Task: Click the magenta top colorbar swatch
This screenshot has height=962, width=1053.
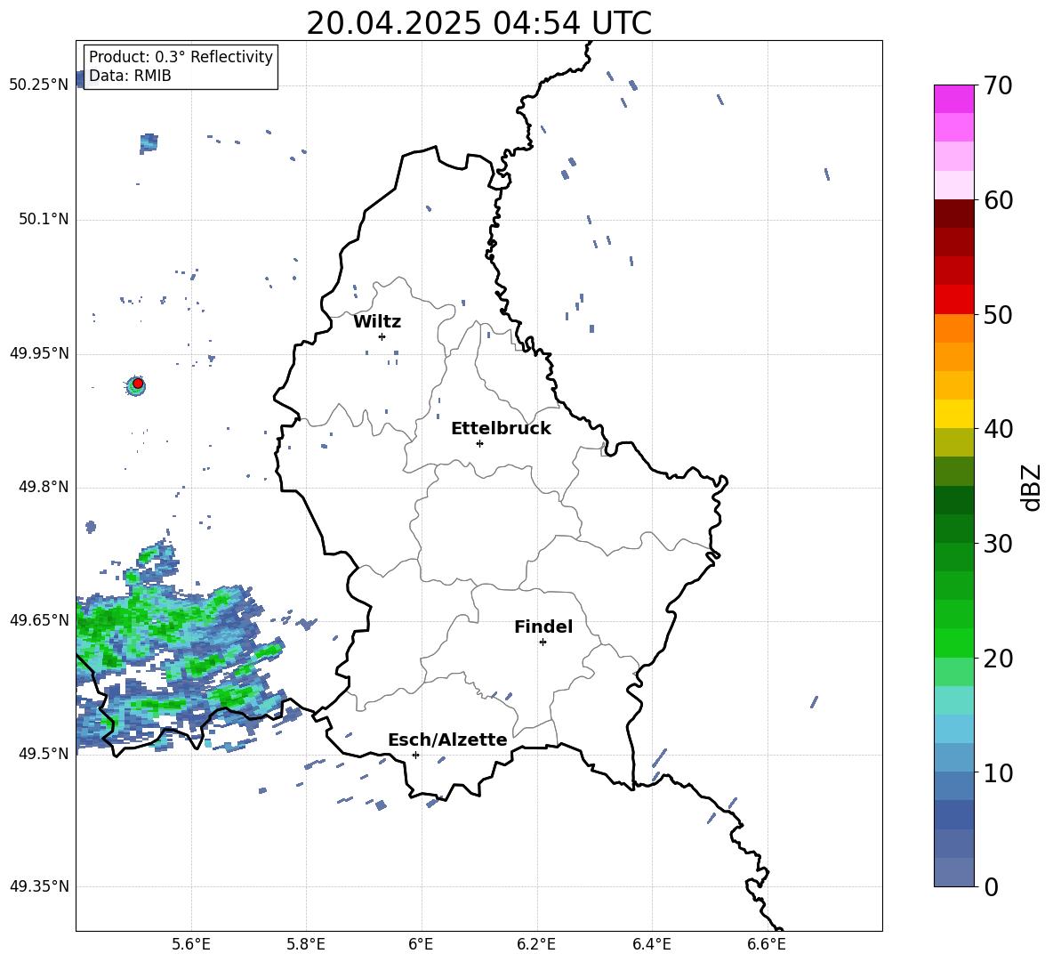Action: [954, 99]
